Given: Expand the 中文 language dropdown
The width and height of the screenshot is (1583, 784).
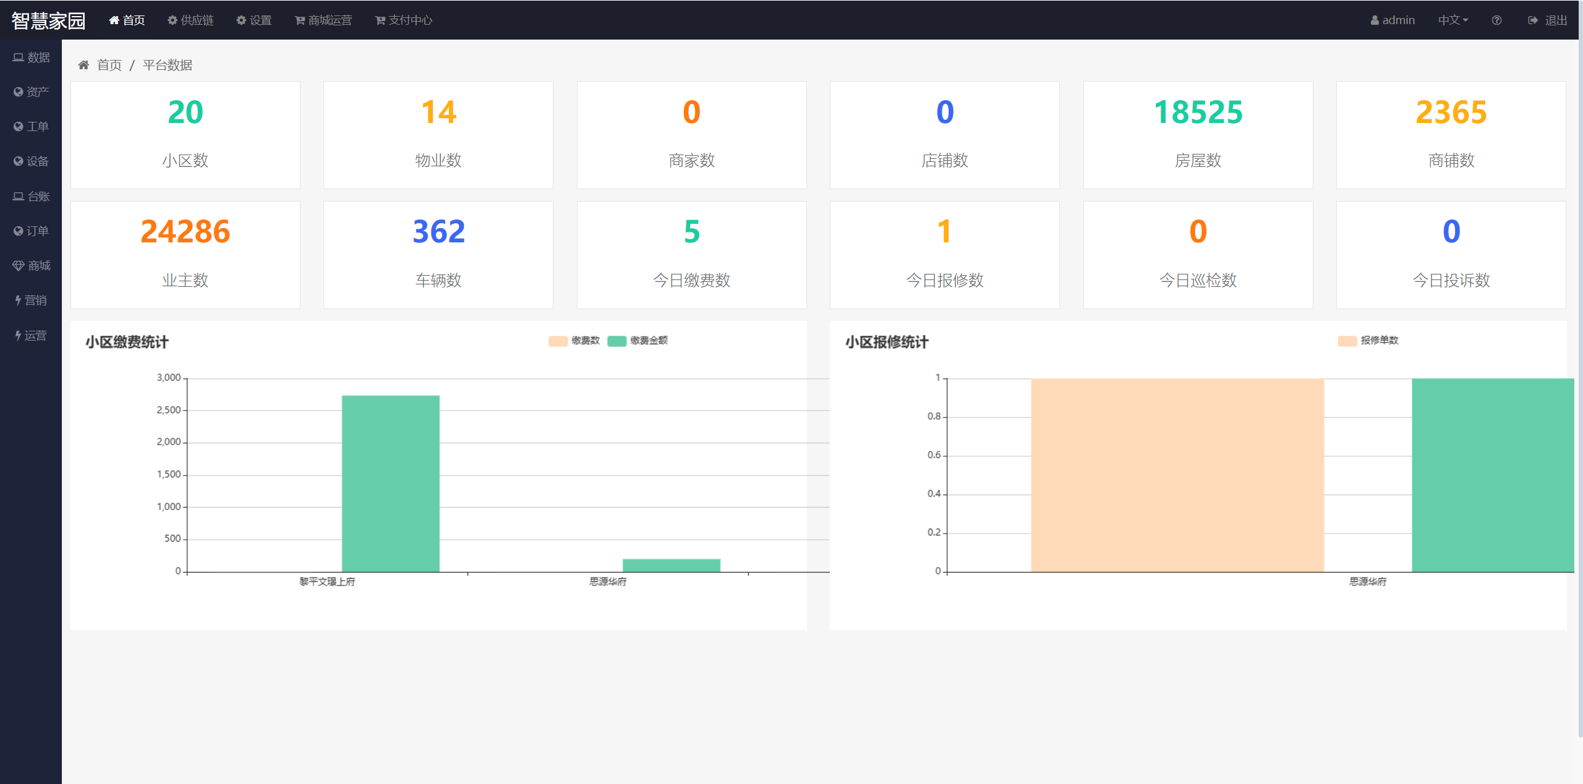Looking at the screenshot, I should 1453,20.
